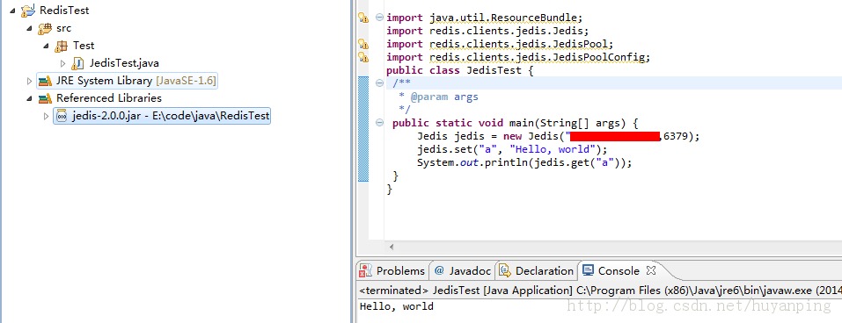Image resolution: width=842 pixels, height=323 pixels.
Task: Switch to the Declaration tab
Action: pyautogui.click(x=537, y=270)
